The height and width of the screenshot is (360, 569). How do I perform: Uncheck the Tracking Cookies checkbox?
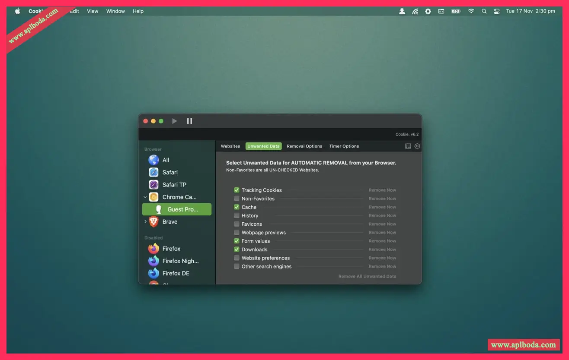tap(237, 190)
